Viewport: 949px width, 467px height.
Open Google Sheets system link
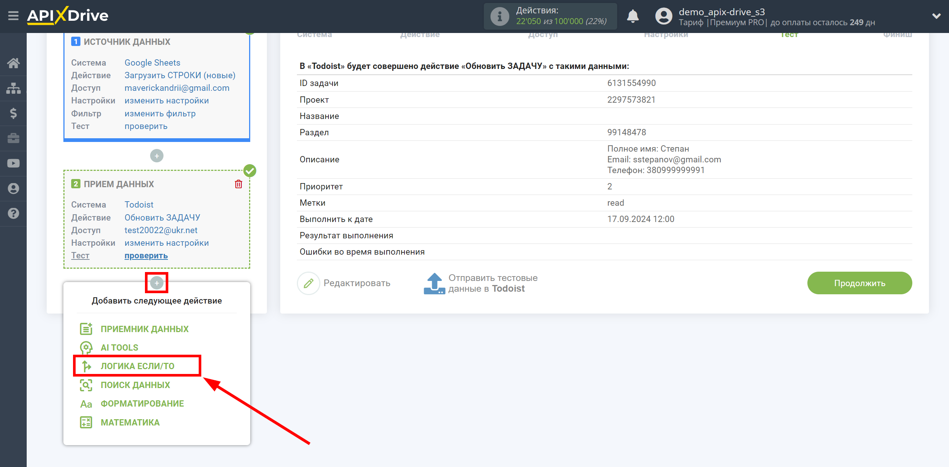click(x=152, y=63)
